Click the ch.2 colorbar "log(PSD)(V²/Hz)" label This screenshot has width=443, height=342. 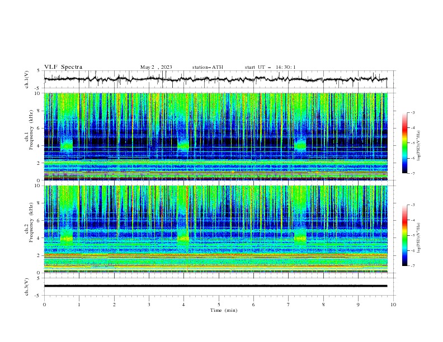[418, 238]
